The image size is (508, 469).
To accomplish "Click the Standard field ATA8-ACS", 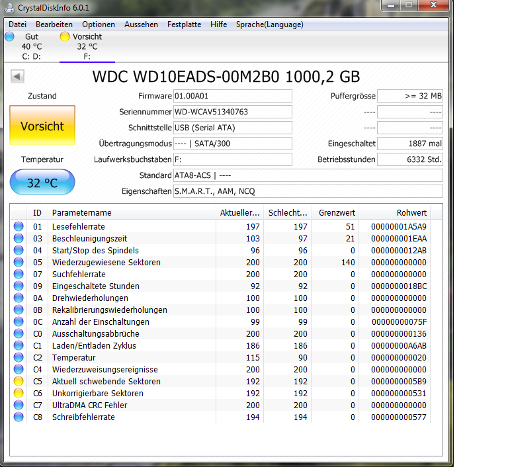I will coord(308,175).
